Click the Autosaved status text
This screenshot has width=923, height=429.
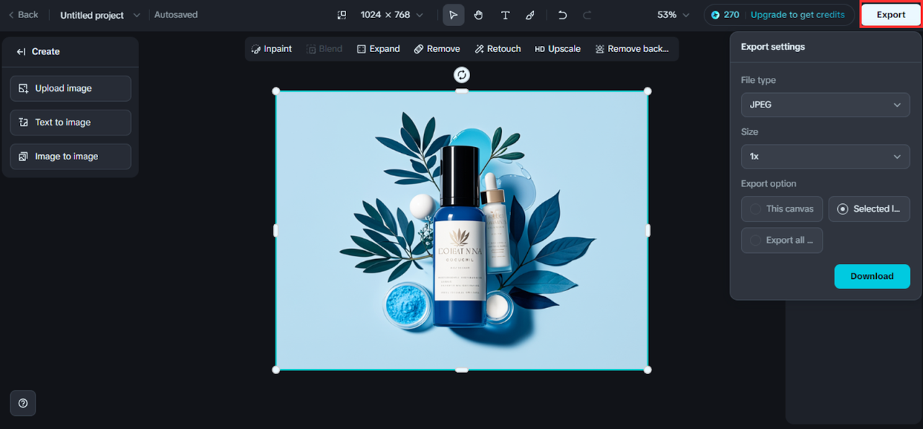[176, 14]
